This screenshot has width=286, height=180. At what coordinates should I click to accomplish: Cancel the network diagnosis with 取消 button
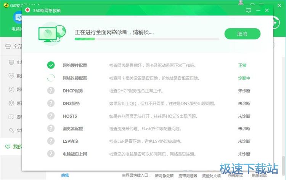click(x=242, y=34)
